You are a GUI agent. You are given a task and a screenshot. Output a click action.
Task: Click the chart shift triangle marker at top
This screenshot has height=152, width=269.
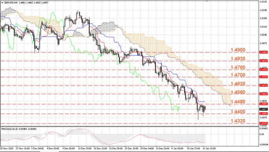point(207,1)
